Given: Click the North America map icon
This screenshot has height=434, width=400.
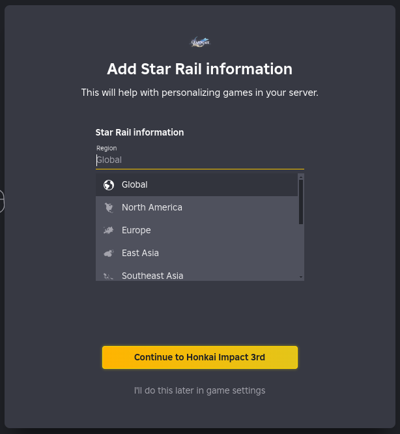Looking at the screenshot, I should click(109, 208).
